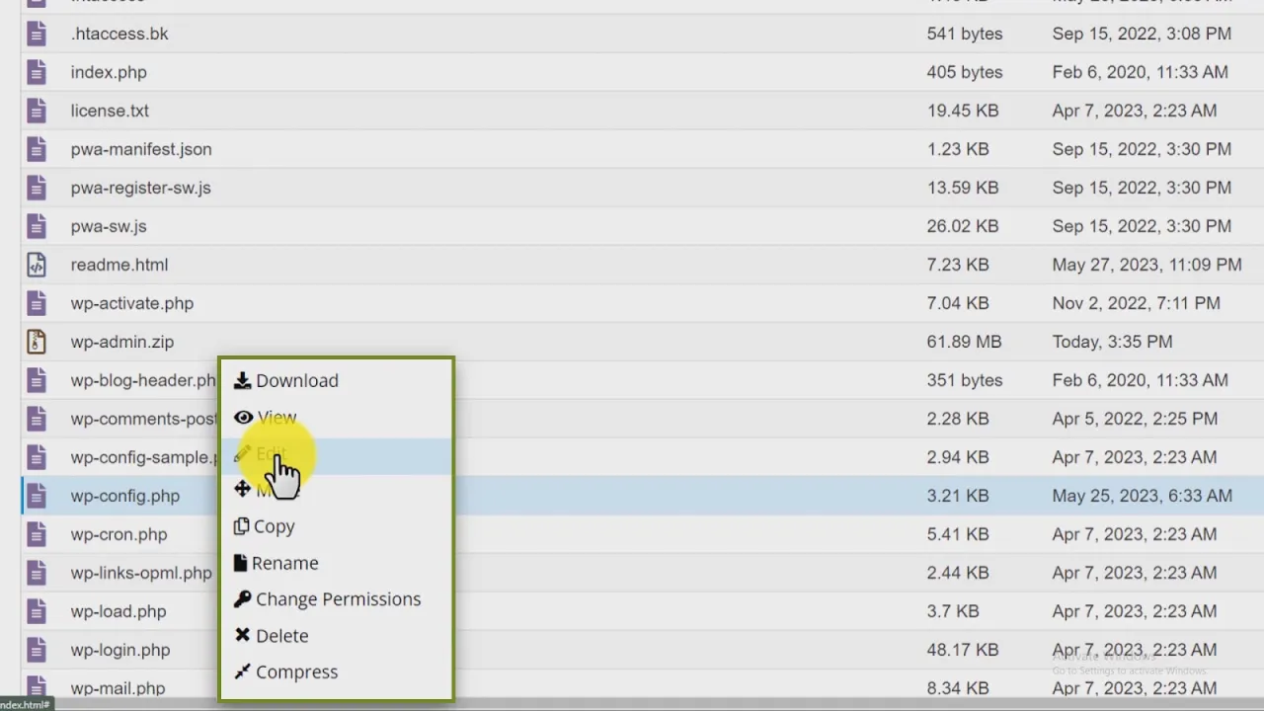The image size is (1264, 711).
Task: Click the HTML code icon for readme.html
Action: pyautogui.click(x=37, y=265)
